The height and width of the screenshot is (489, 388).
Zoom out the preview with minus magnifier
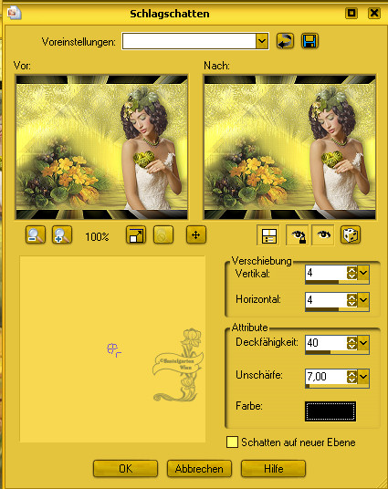pyautogui.click(x=36, y=234)
